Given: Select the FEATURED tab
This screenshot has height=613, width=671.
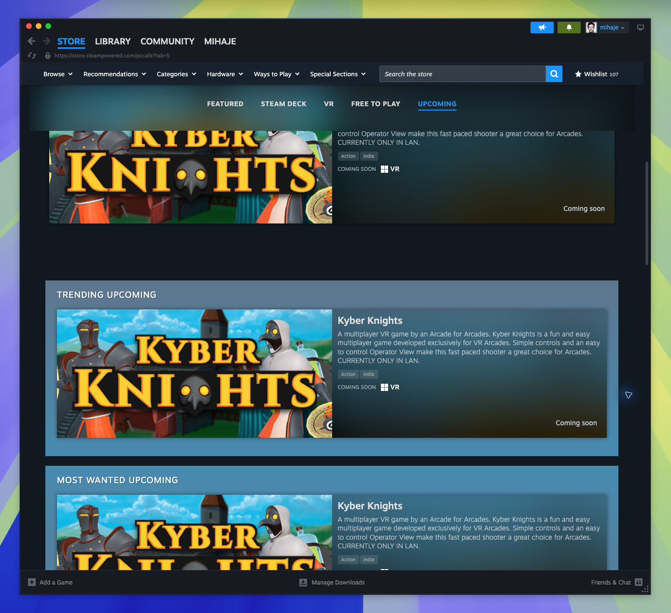Looking at the screenshot, I should pyautogui.click(x=225, y=104).
